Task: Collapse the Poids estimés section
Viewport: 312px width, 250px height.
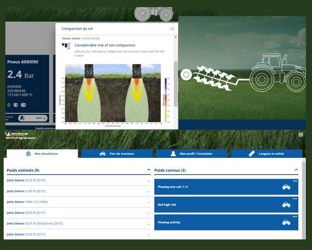Action: (x=149, y=170)
